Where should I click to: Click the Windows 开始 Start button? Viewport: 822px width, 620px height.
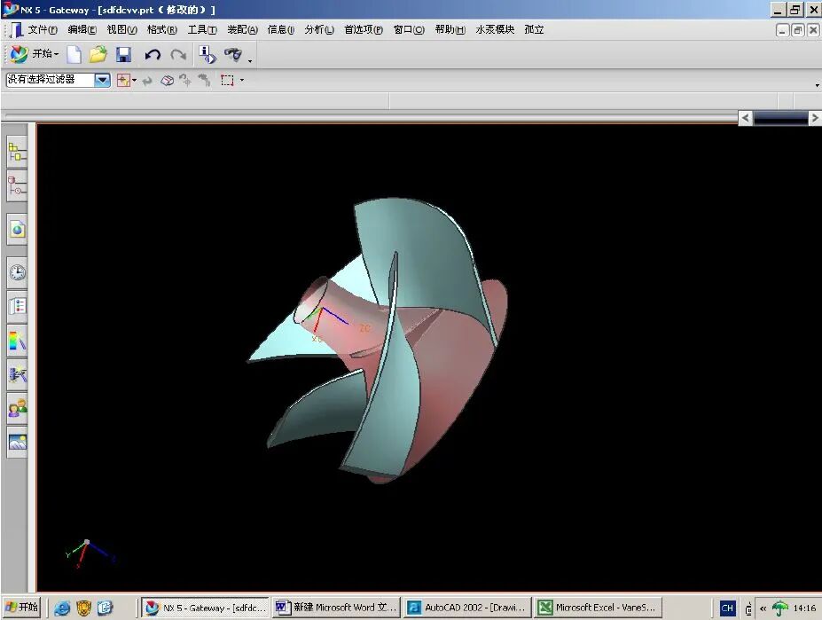[21, 608]
